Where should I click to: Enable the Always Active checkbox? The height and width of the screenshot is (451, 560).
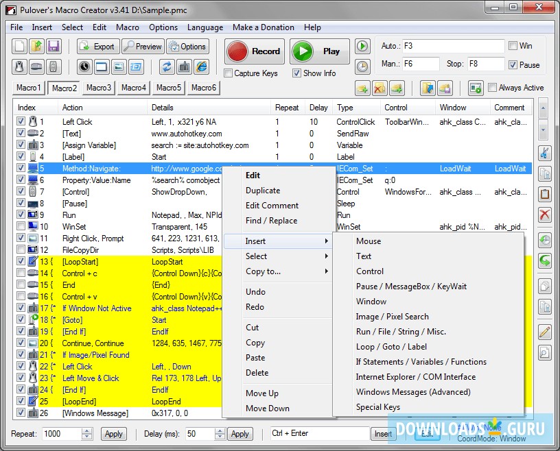[x=492, y=88]
